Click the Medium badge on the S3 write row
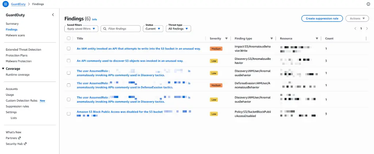The height and width of the screenshot is (154, 374). [216, 49]
